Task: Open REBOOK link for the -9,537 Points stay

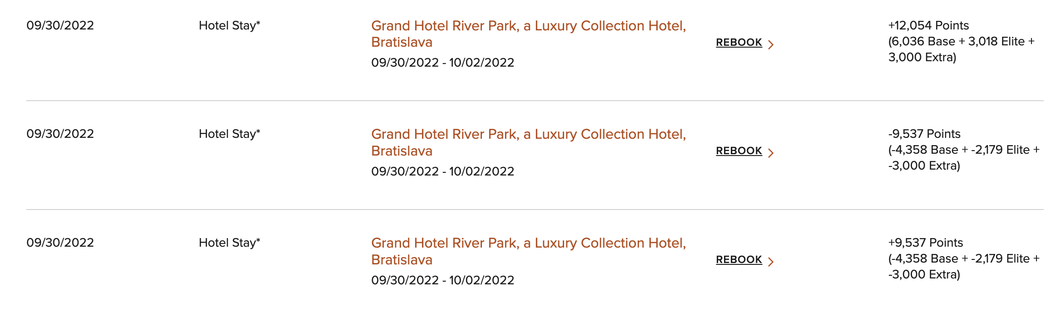Action: (x=739, y=151)
